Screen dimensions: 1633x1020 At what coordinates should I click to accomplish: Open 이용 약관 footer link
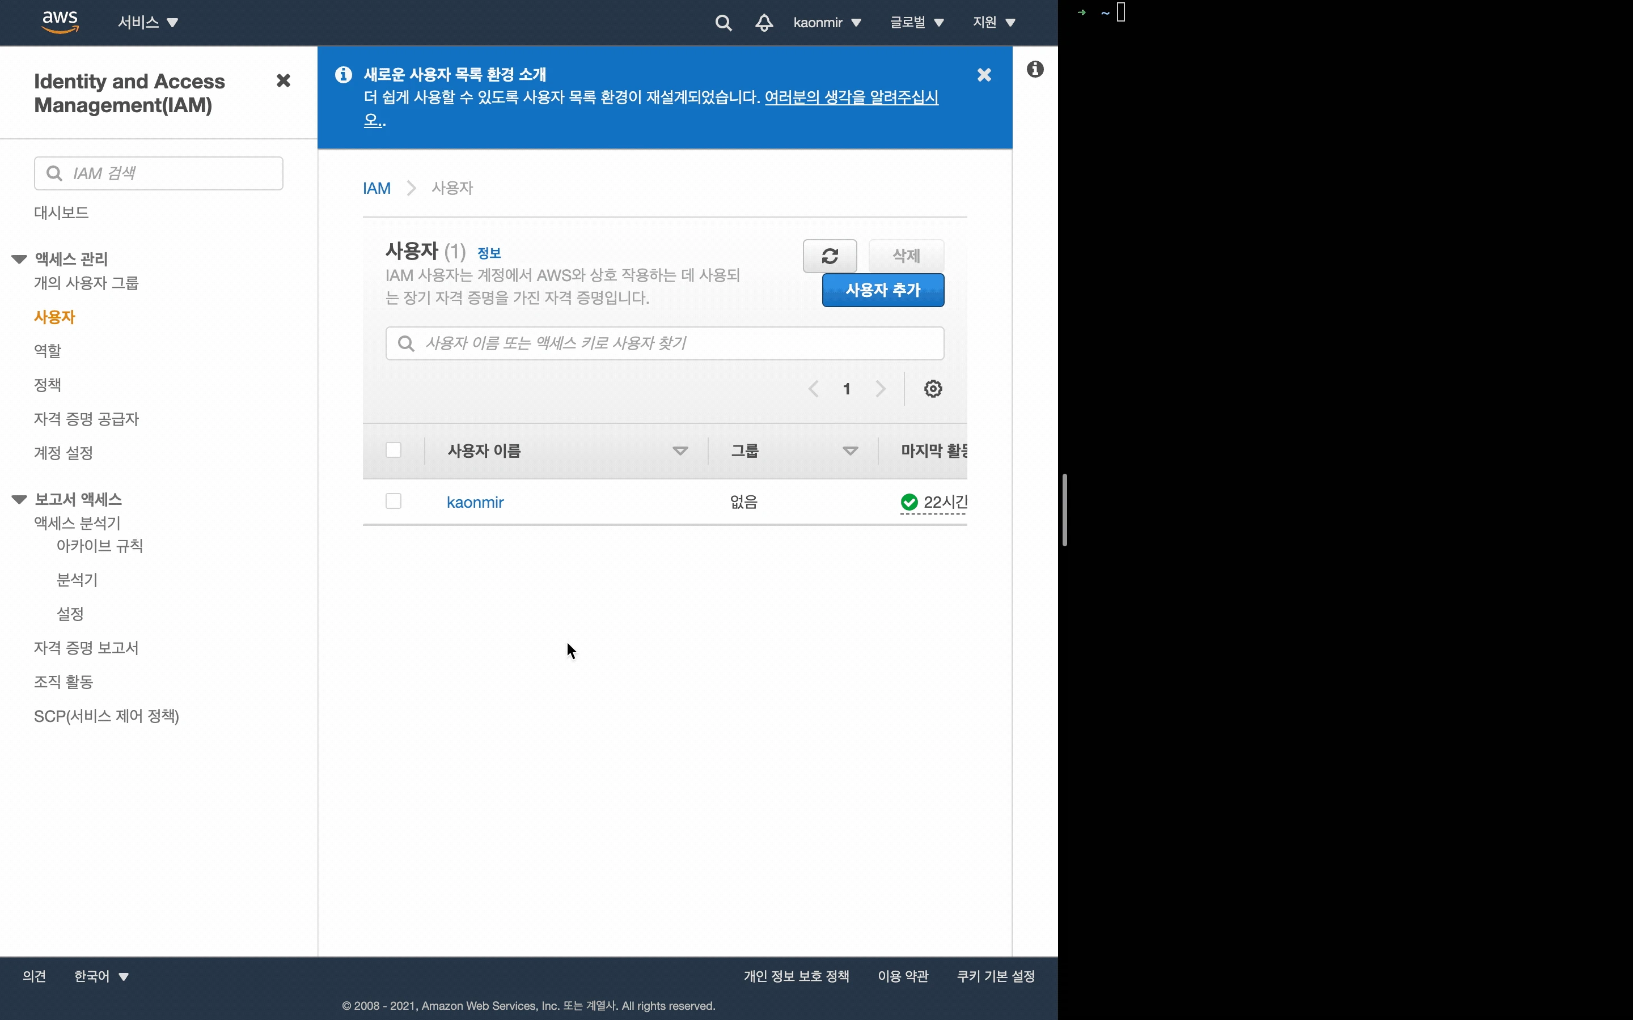point(903,976)
